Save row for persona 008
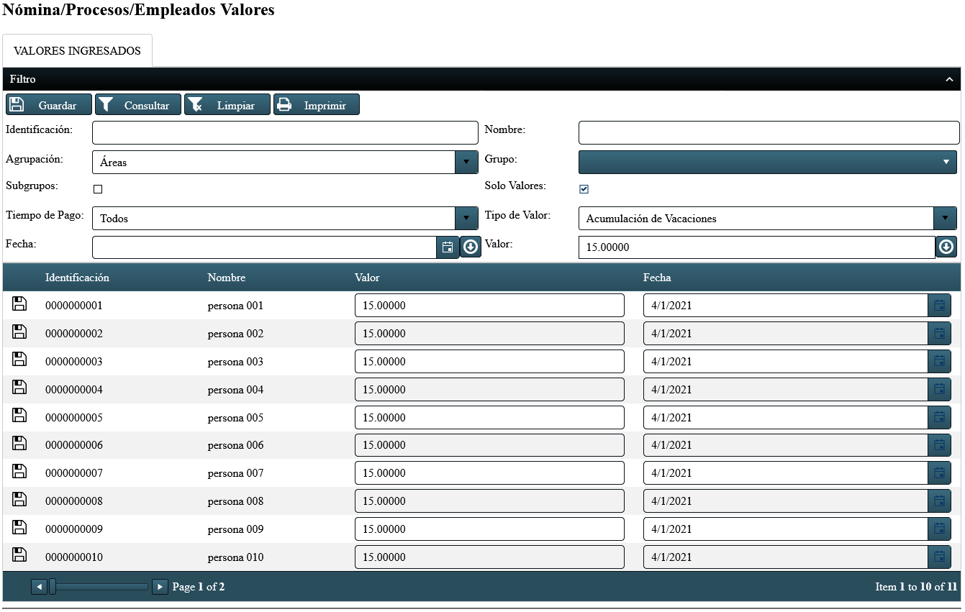This screenshot has width=965, height=612. 19,499
